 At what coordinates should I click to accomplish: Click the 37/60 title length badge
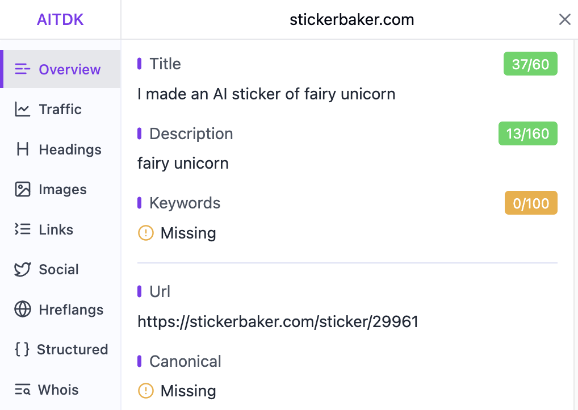tap(530, 64)
